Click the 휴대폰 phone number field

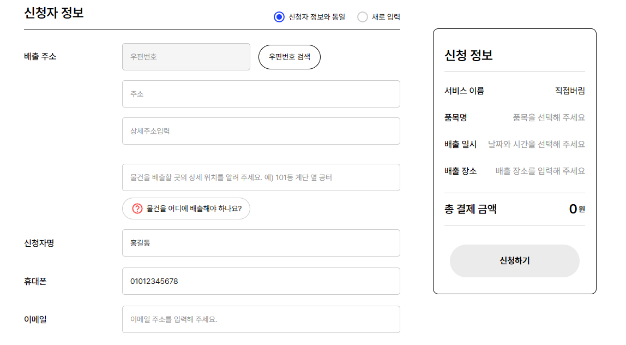(261, 281)
